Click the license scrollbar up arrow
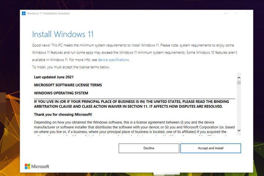The image size is (264, 176). 239,78
